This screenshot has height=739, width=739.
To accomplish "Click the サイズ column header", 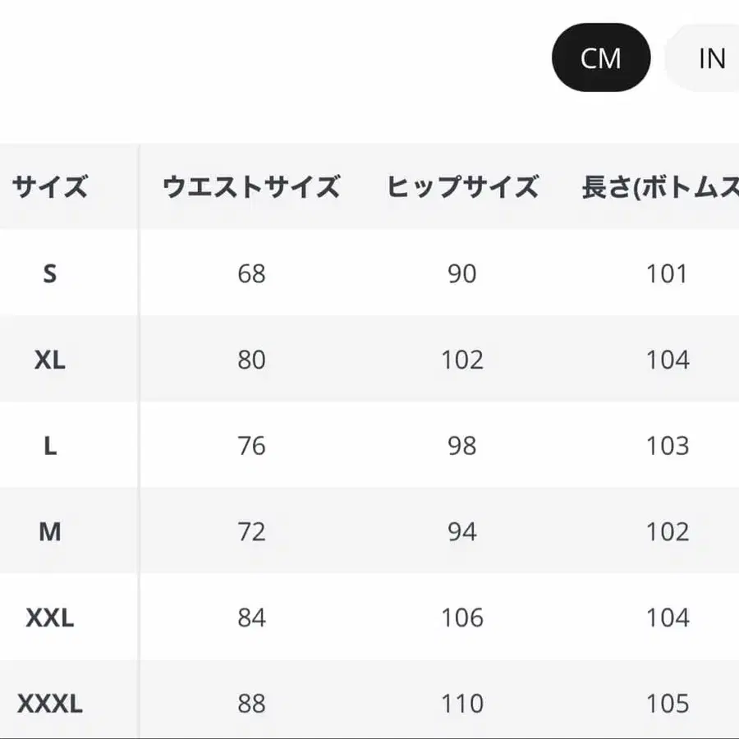I will (x=49, y=186).
